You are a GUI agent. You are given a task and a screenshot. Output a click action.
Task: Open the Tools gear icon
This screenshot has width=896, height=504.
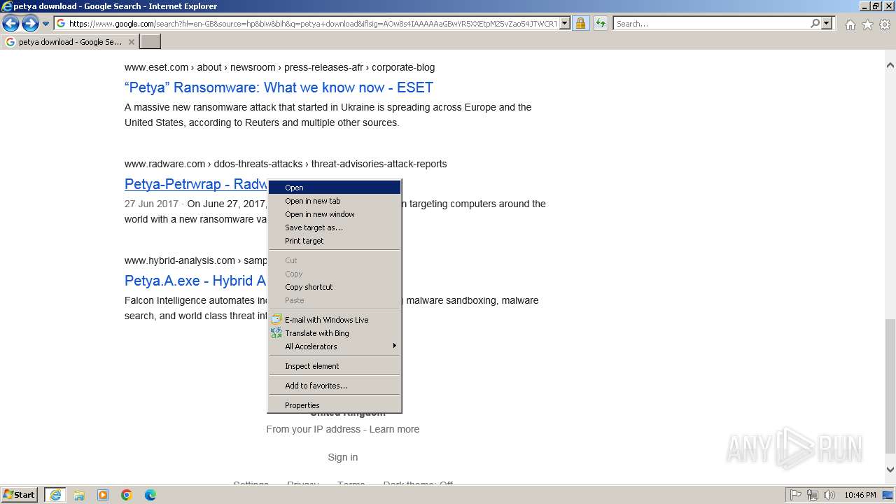point(885,24)
